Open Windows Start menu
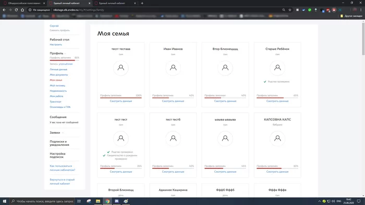 4,201
